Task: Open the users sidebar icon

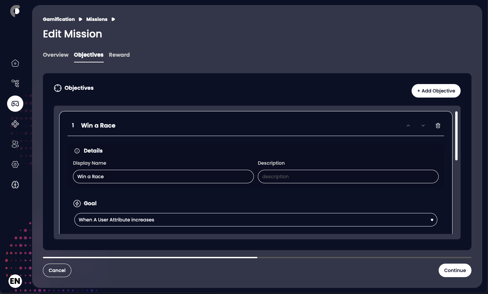Action: [15, 144]
